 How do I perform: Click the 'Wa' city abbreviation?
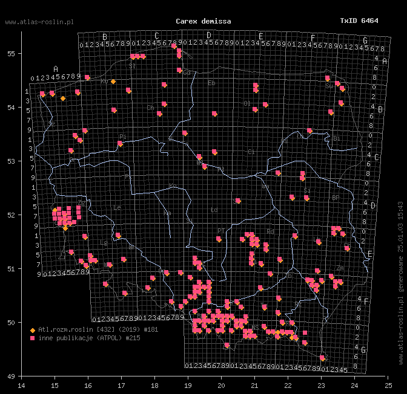[x=265, y=187]
